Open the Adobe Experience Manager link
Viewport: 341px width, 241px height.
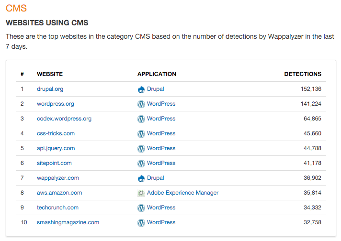[182, 193]
